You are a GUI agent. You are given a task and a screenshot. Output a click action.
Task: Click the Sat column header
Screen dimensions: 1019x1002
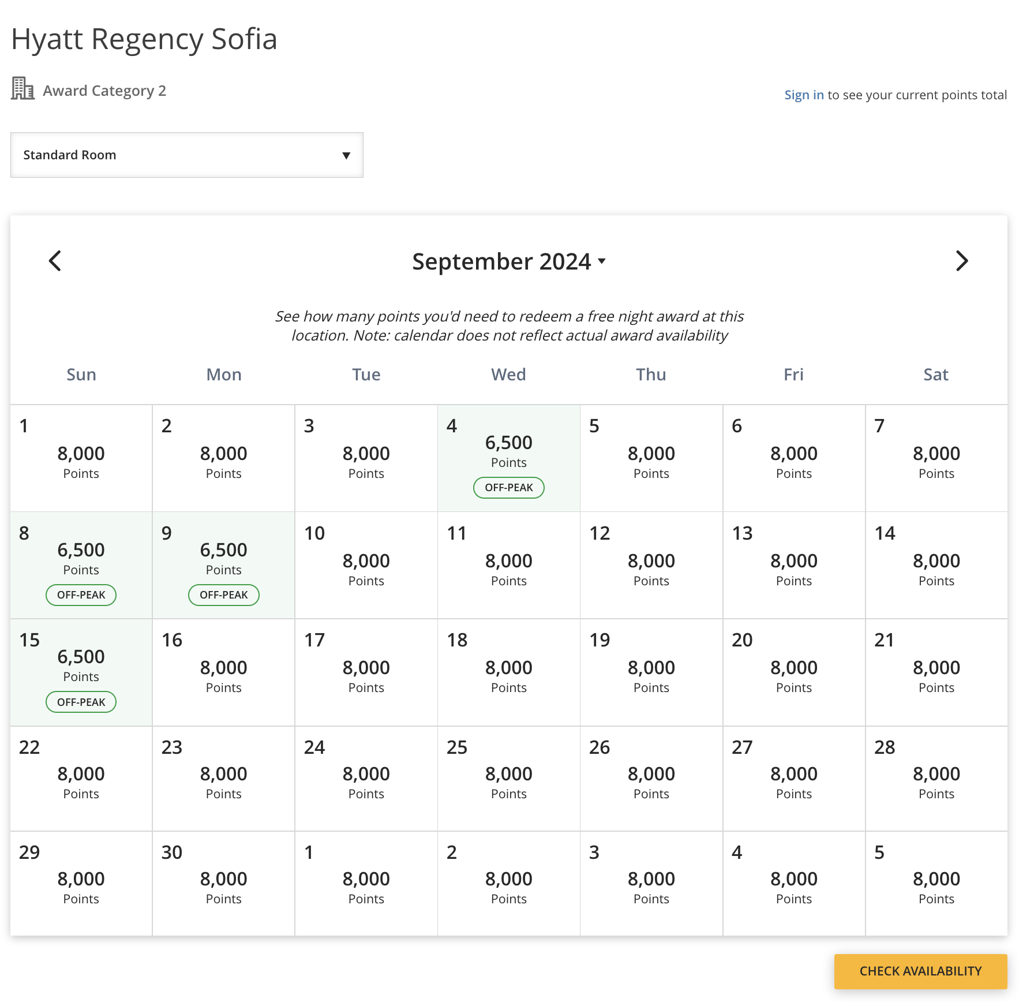pos(936,375)
